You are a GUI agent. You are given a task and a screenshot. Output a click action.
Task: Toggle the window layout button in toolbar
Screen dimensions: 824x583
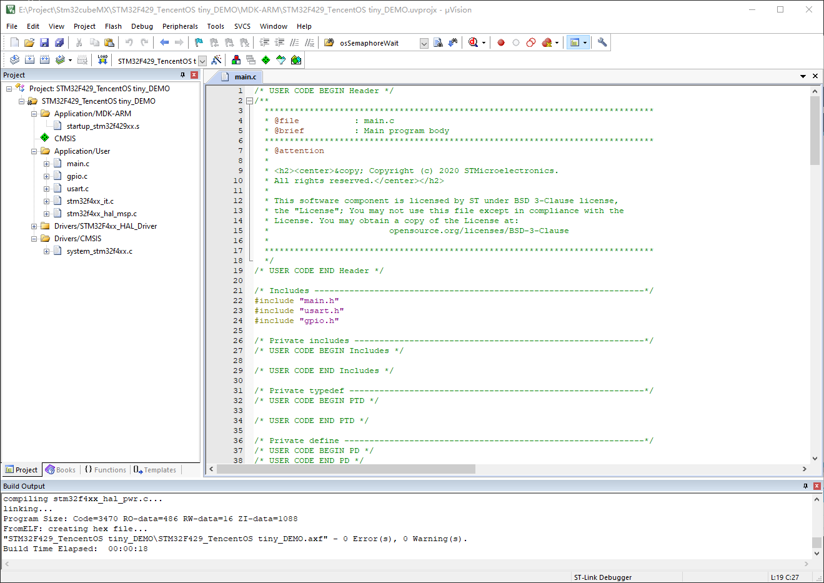point(575,42)
